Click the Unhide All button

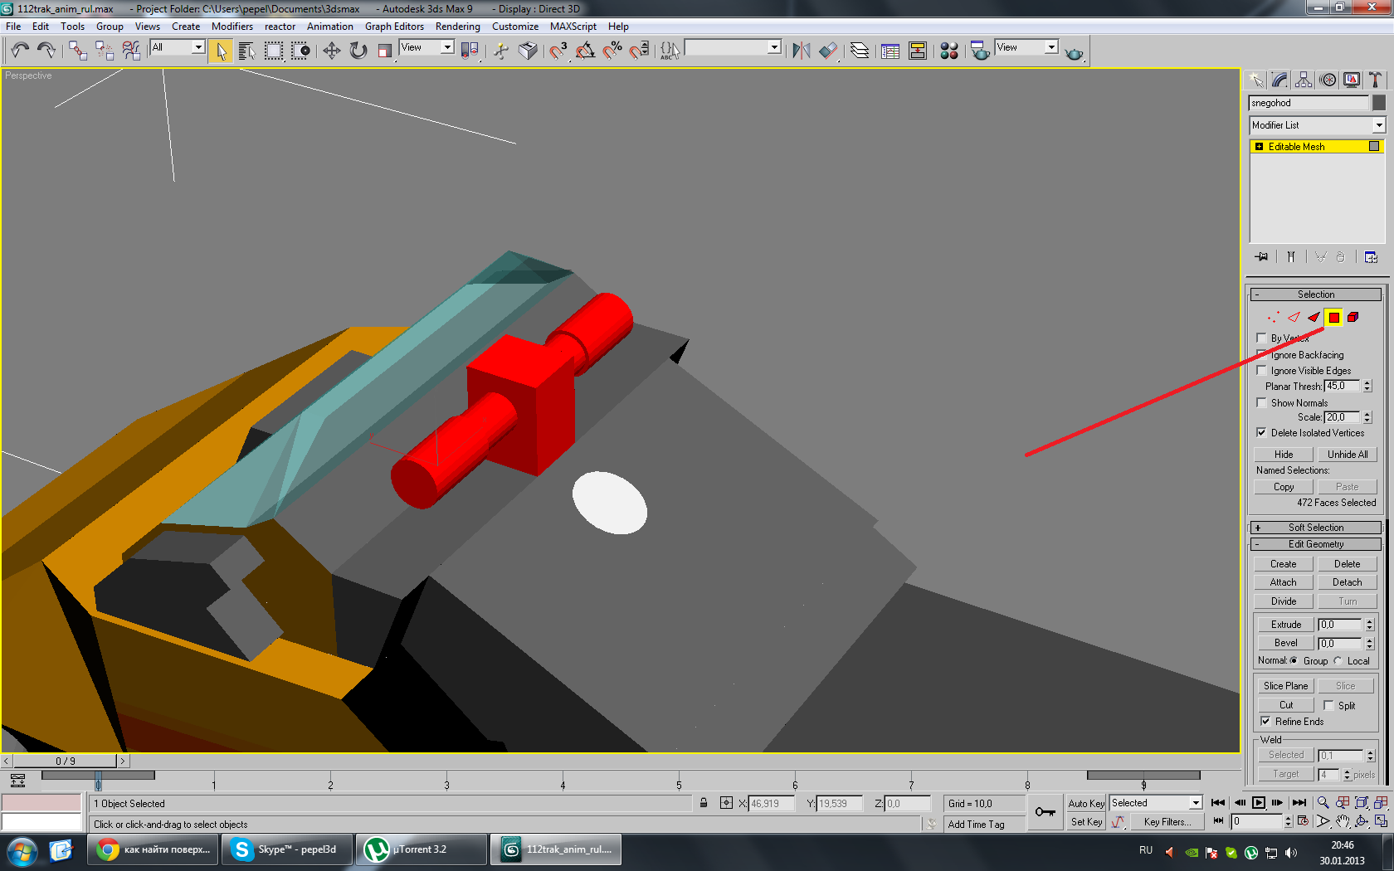[1347, 455]
